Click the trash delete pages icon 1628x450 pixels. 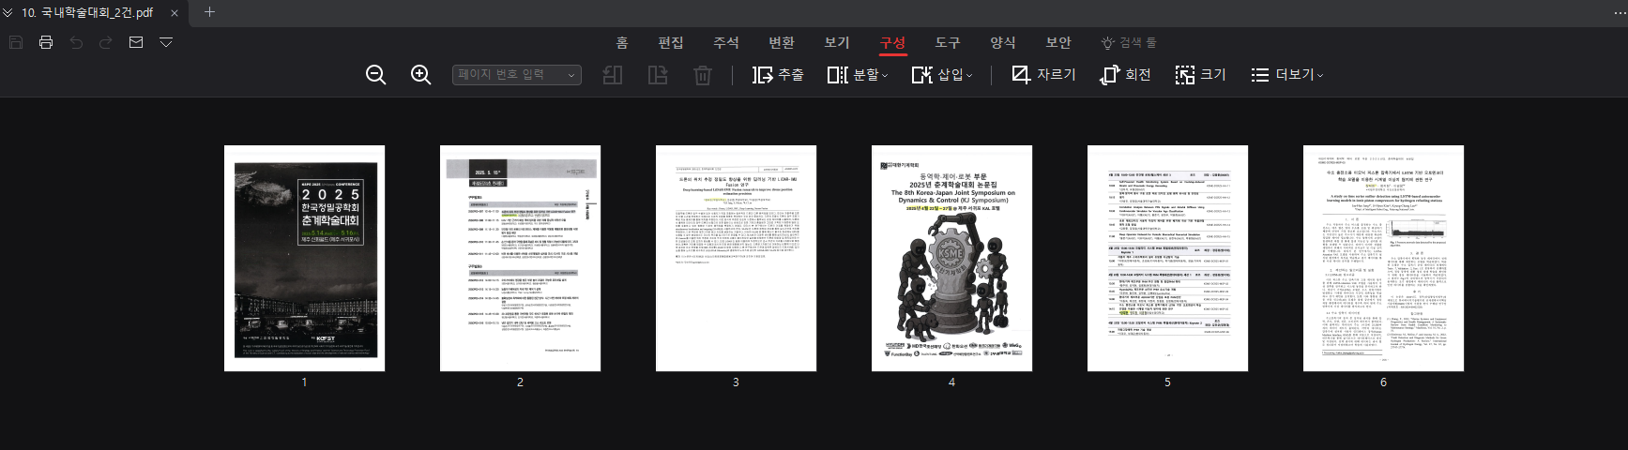coord(702,75)
